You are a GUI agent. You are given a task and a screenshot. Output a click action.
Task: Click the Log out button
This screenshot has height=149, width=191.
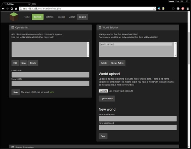coord(83,17)
